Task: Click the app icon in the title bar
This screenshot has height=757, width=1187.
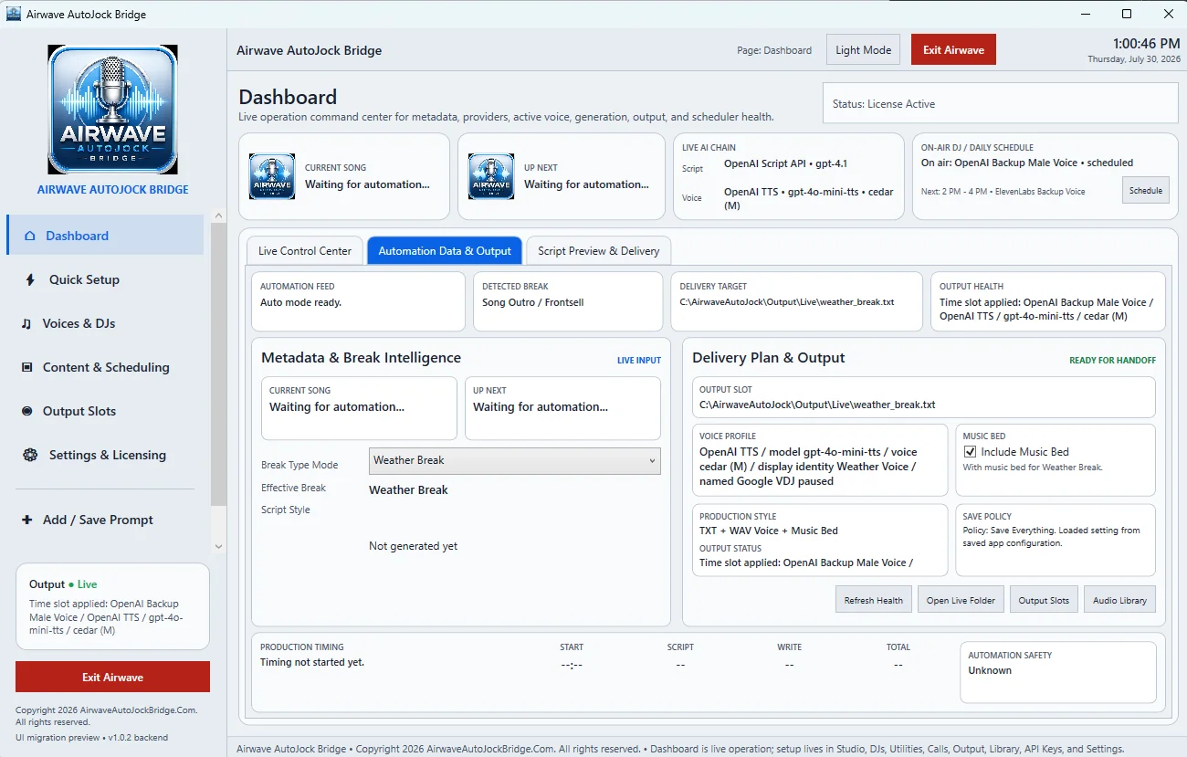Action: click(x=14, y=14)
